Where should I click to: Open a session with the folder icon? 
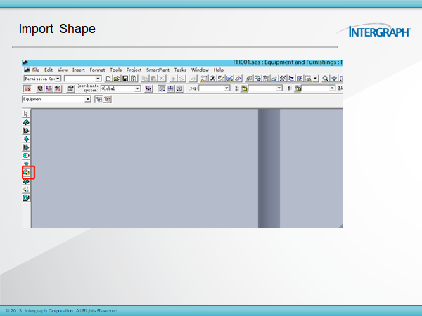coord(117,79)
